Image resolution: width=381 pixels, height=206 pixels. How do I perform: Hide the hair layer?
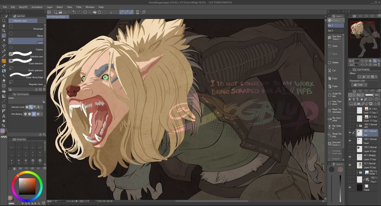coord(350,132)
